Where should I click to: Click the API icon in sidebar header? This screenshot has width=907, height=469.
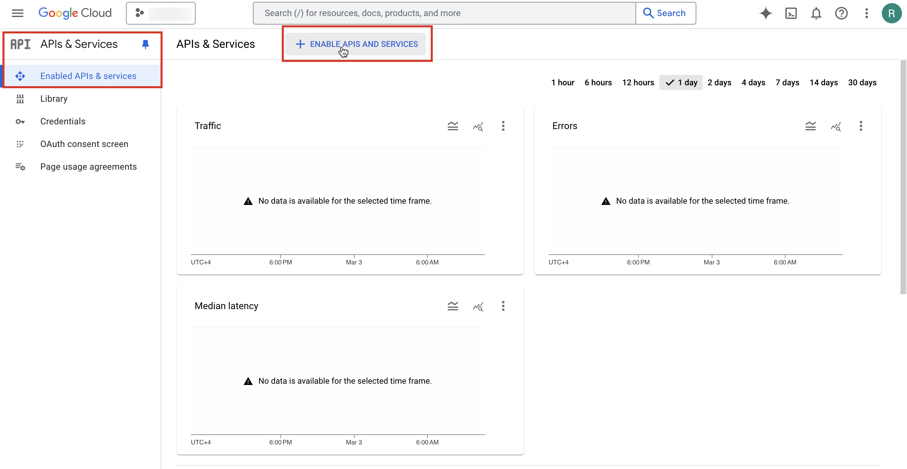pos(20,44)
